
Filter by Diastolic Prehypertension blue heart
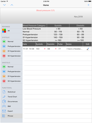coord(4,71)
